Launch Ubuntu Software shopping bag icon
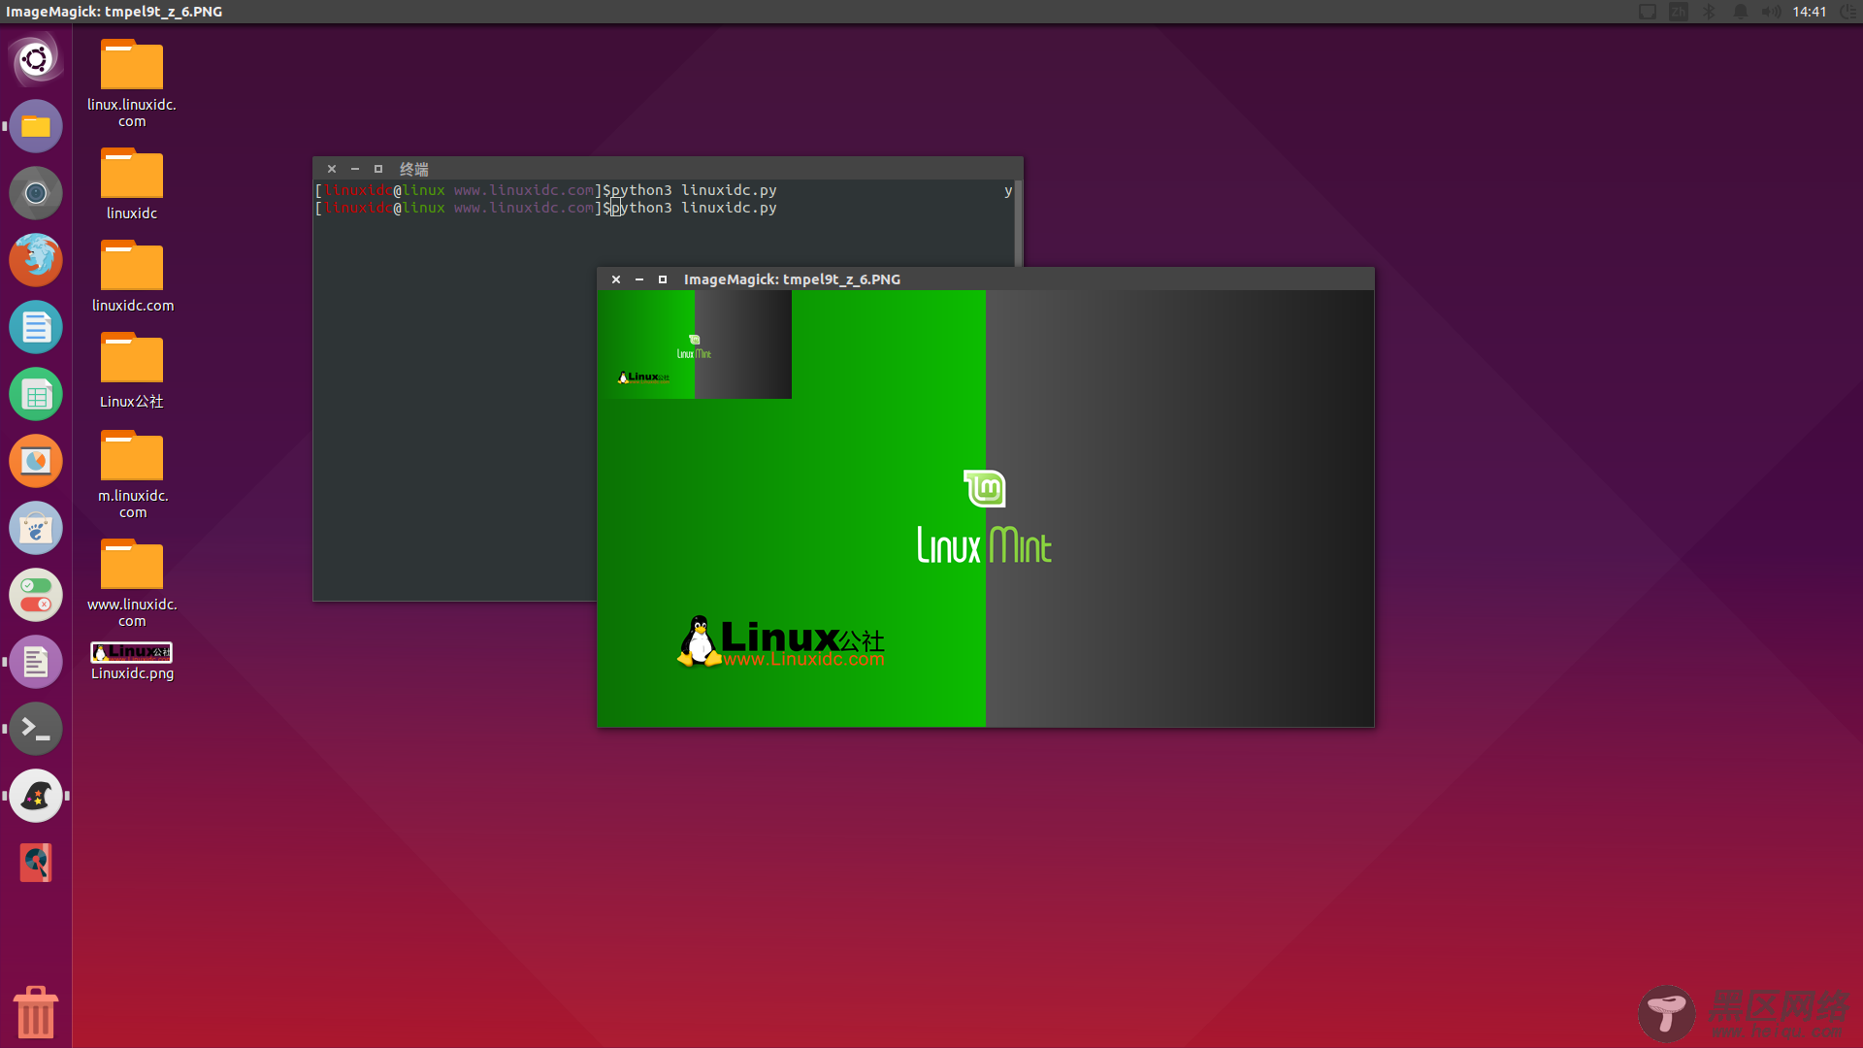The height and width of the screenshot is (1048, 1863). click(36, 528)
